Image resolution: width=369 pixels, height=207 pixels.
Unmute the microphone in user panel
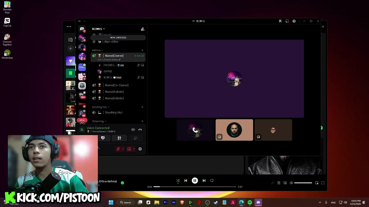click(118, 149)
